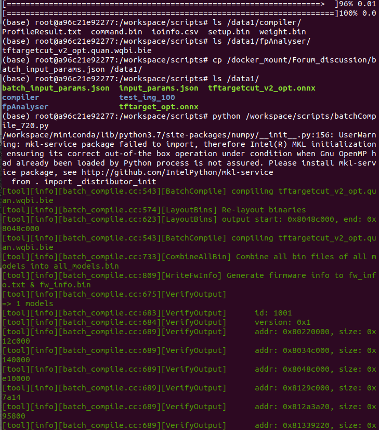Click the batch_input_params.json file name

56,88
